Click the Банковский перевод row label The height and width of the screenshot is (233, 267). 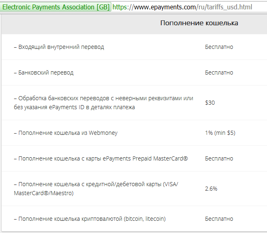(x=44, y=73)
